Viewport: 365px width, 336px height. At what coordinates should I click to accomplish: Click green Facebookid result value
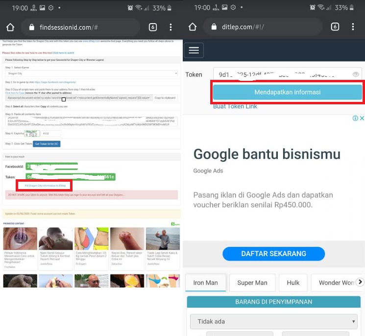tap(51, 167)
